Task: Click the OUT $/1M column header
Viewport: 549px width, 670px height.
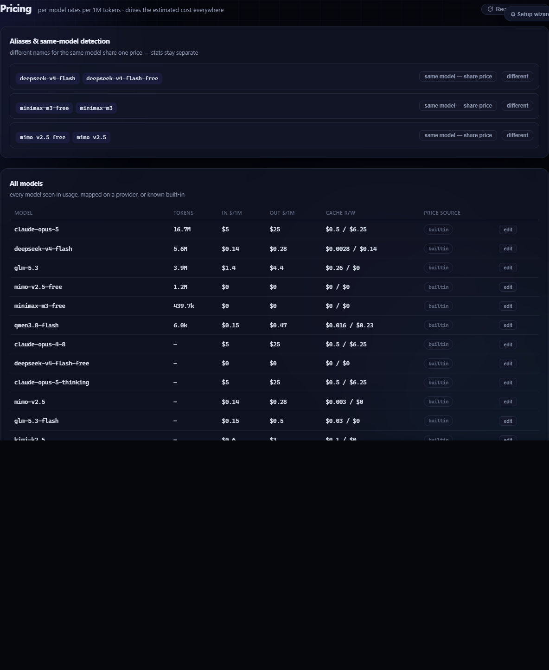Action: coord(282,213)
